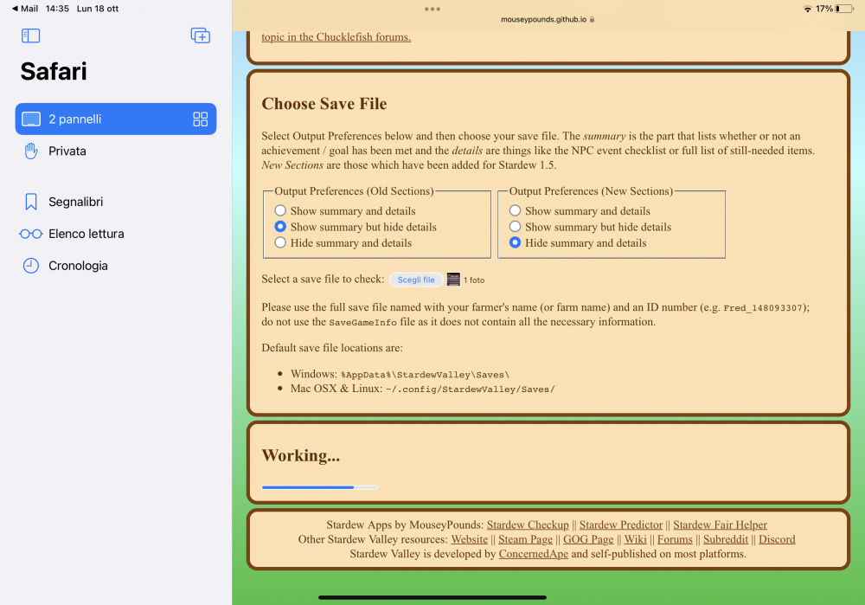Tap the selected photo thumbnail
The height and width of the screenshot is (605, 865).
pos(453,280)
